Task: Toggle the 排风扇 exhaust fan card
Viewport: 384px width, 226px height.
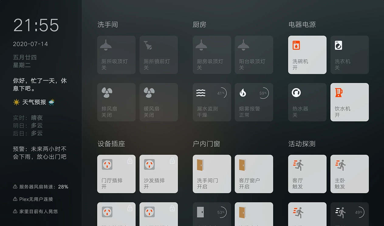Action: coord(116,102)
